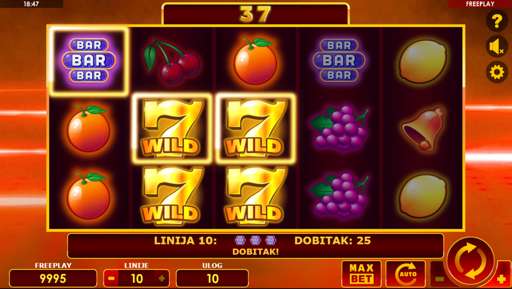Click the highlighted 7 WILD in middle reel
Image resolution: width=512 pixels, height=289 pixels.
(255, 128)
